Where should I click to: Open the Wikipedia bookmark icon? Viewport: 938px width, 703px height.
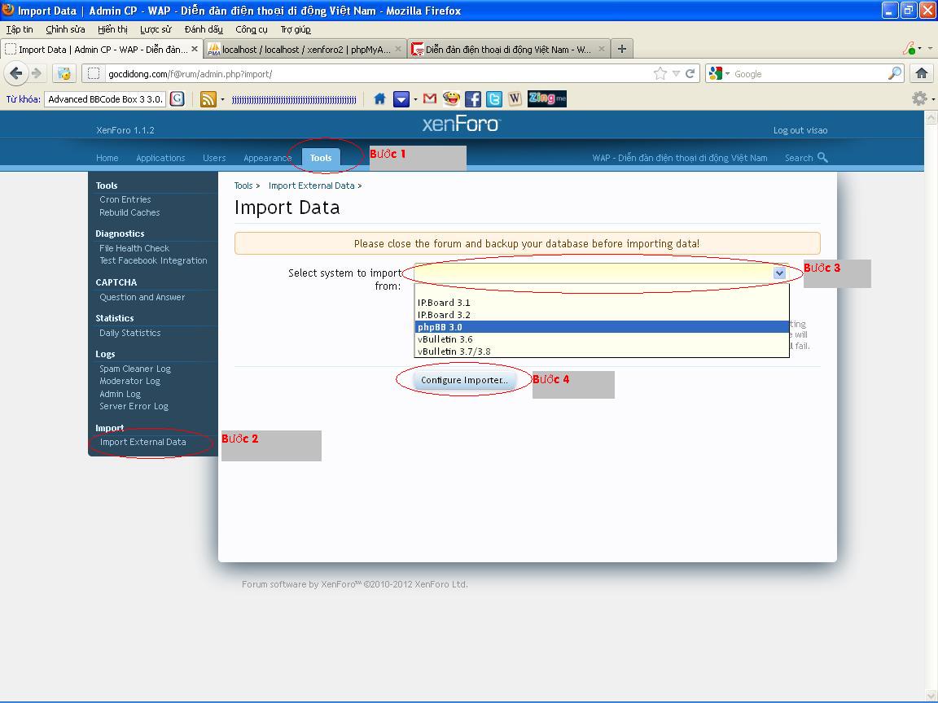(515, 98)
